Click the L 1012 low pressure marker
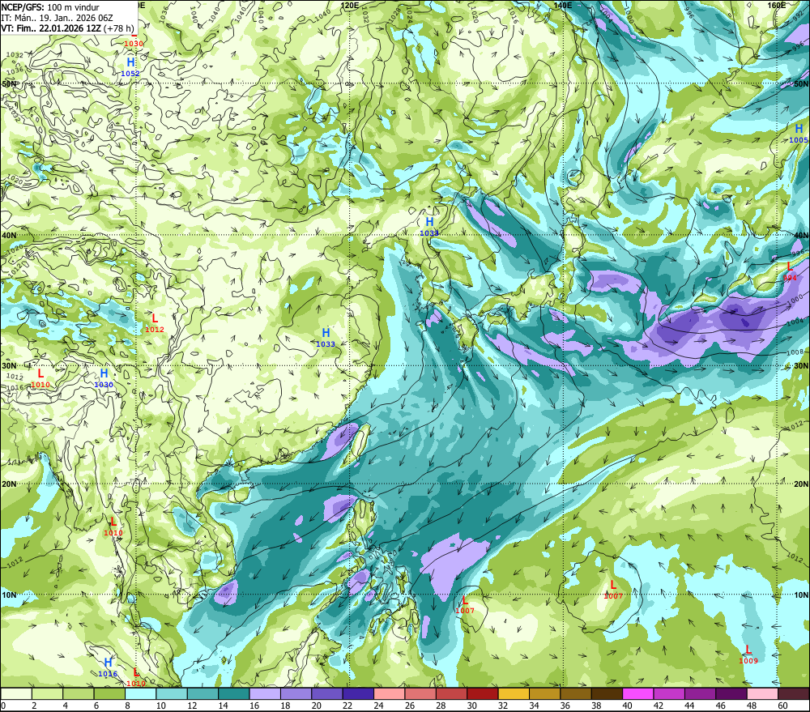This screenshot has height=712, width=810. pos(155,323)
